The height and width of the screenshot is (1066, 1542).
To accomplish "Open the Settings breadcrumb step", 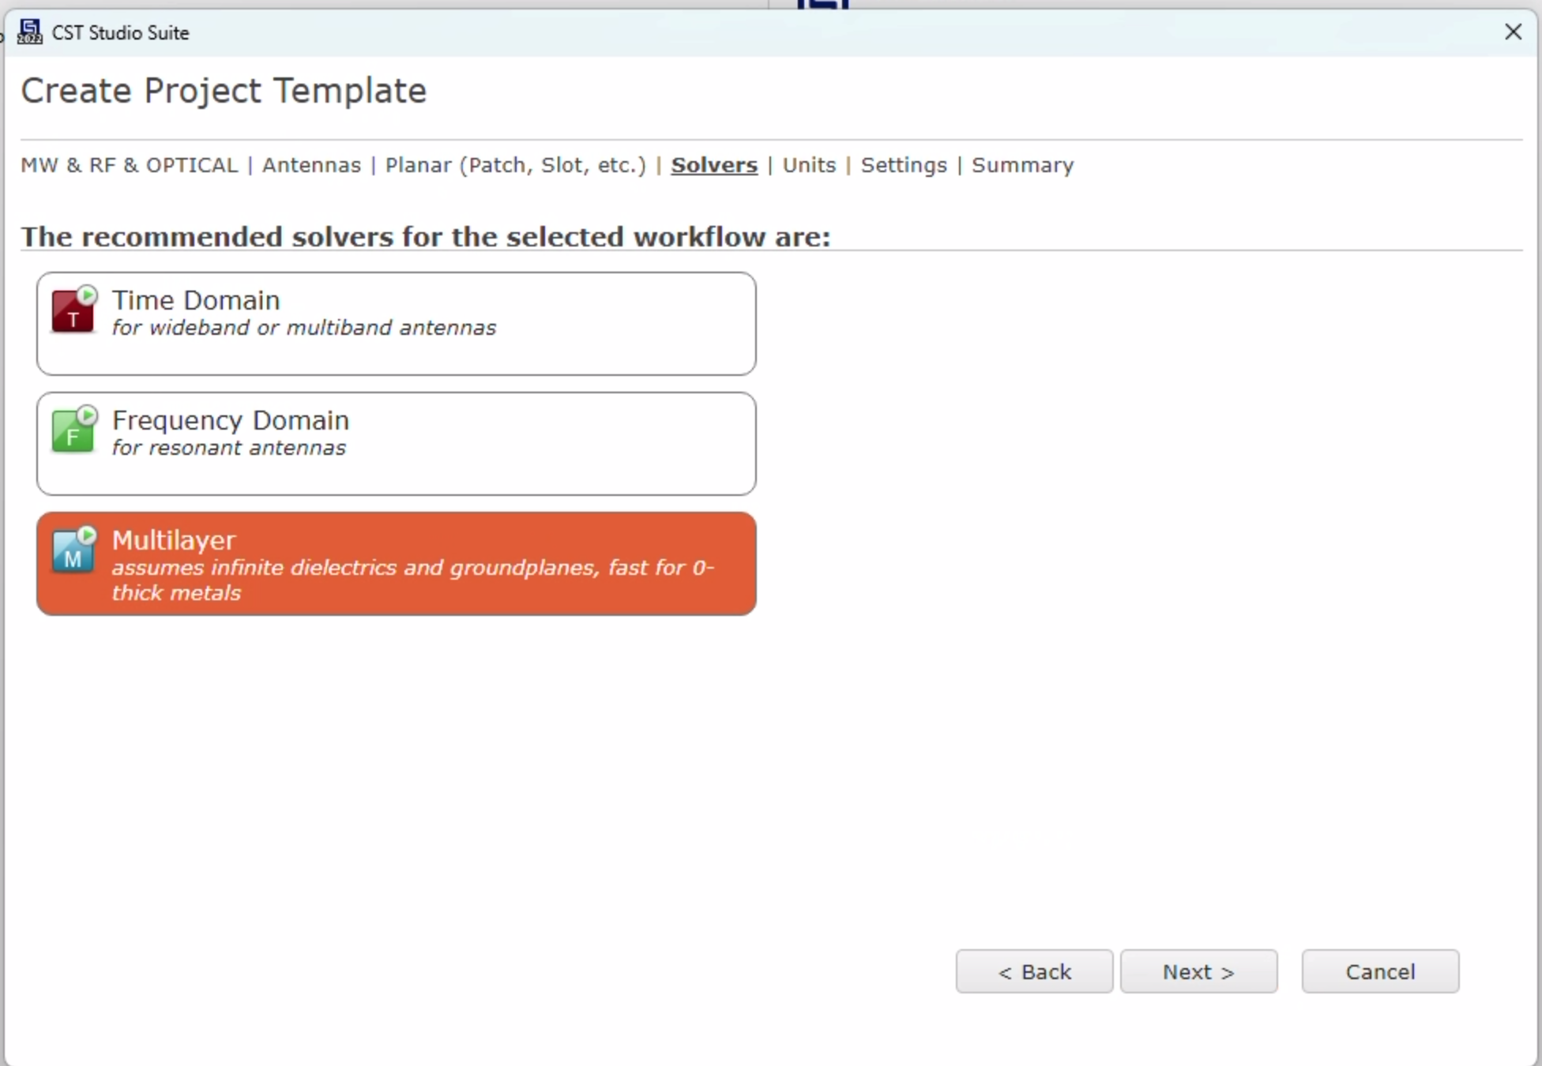I will coord(904,165).
